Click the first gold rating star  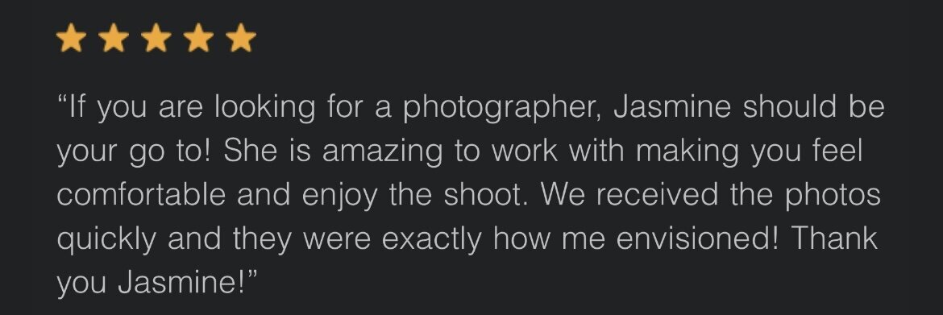71,39
